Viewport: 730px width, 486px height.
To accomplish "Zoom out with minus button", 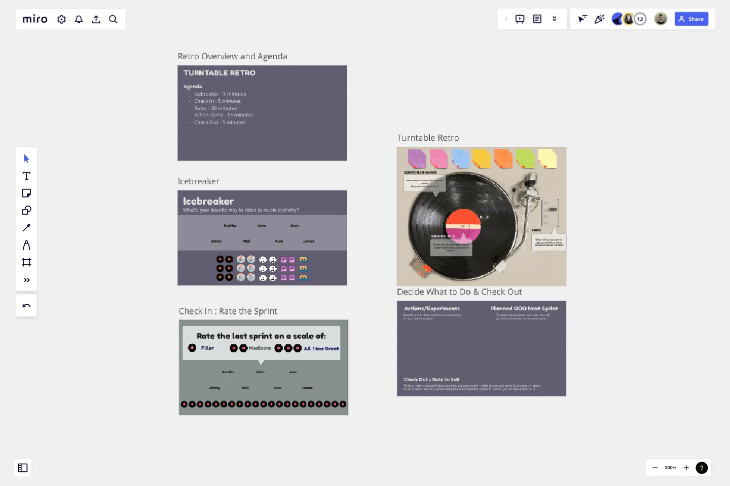I will (655, 468).
